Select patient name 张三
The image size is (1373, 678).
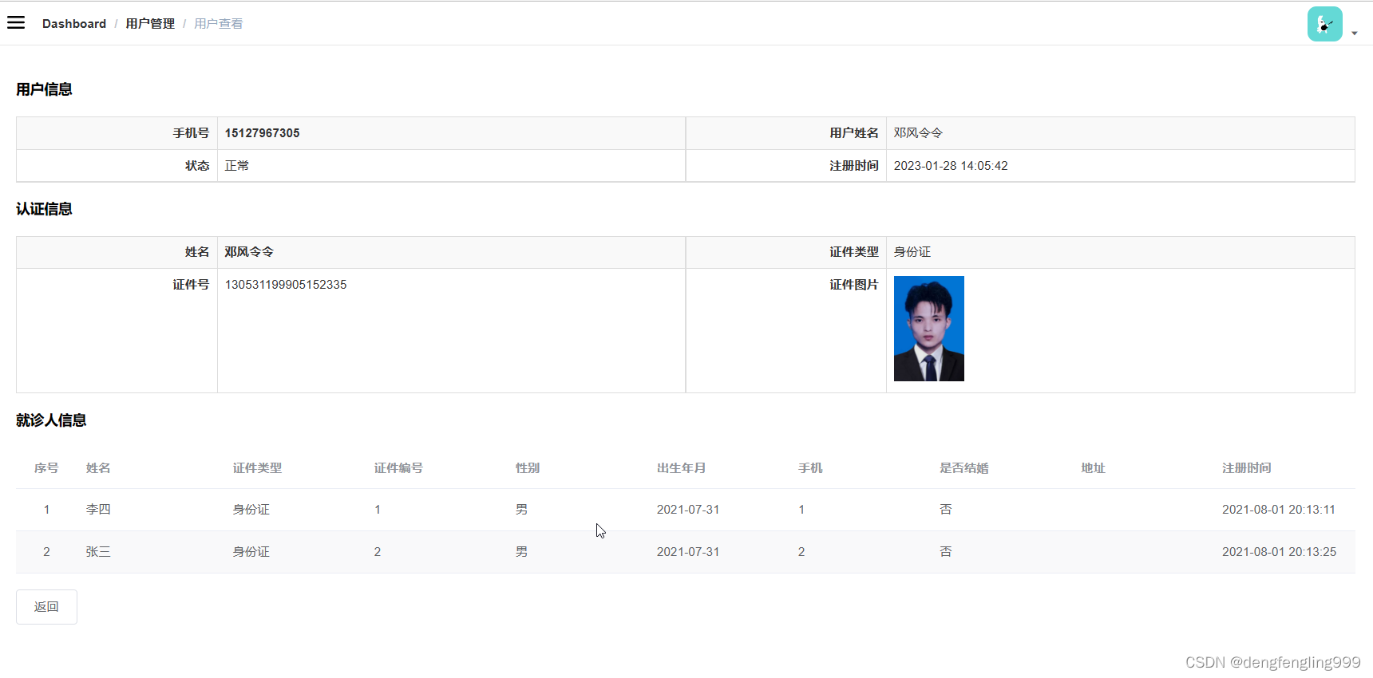tap(98, 552)
